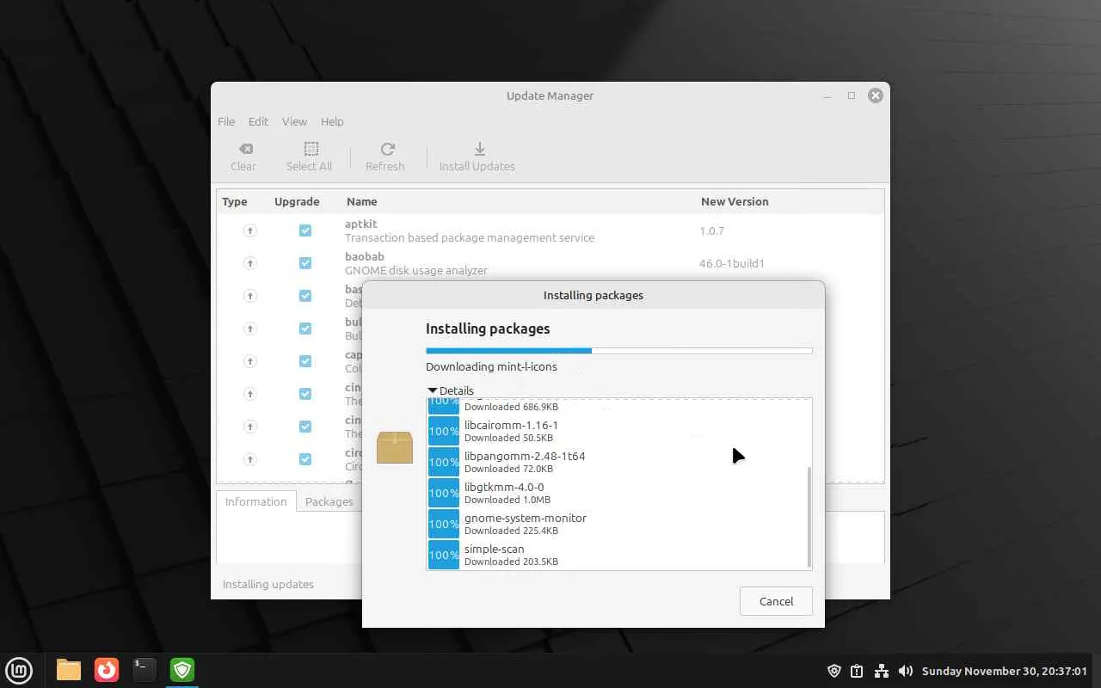
Task: Sort the list by New Version column
Action: click(735, 201)
